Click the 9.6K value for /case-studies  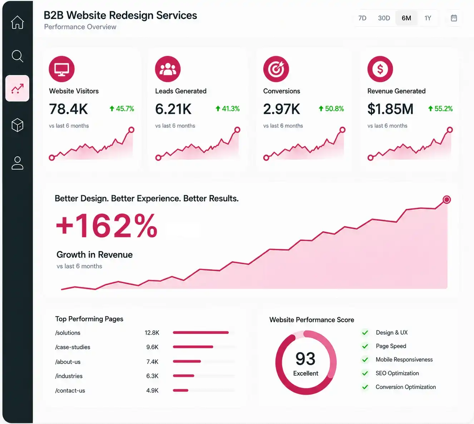(x=152, y=347)
